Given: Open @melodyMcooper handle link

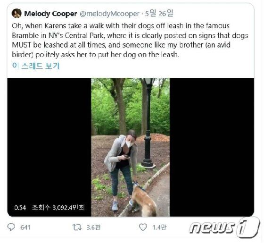Looking at the screenshot, I should [x=109, y=14].
